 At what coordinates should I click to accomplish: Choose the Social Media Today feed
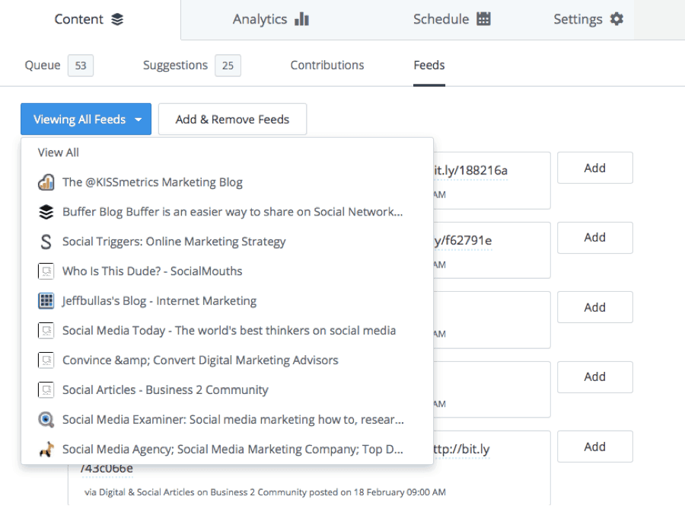(227, 331)
